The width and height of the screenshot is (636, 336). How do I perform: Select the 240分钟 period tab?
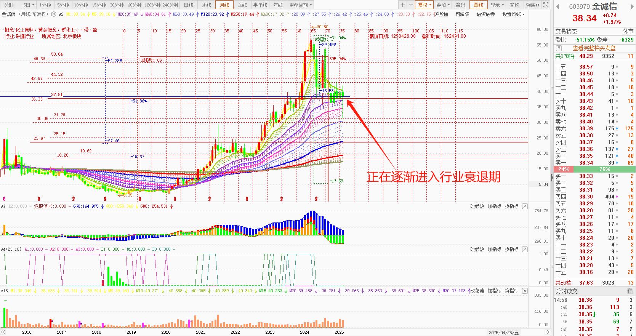click(x=170, y=5)
